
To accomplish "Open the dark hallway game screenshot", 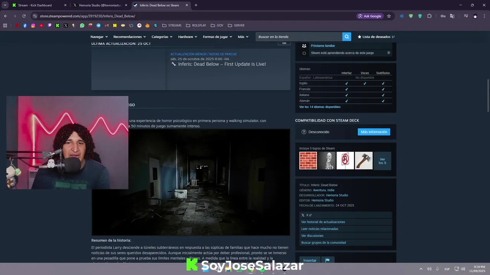I will pyautogui.click(x=191, y=182).
